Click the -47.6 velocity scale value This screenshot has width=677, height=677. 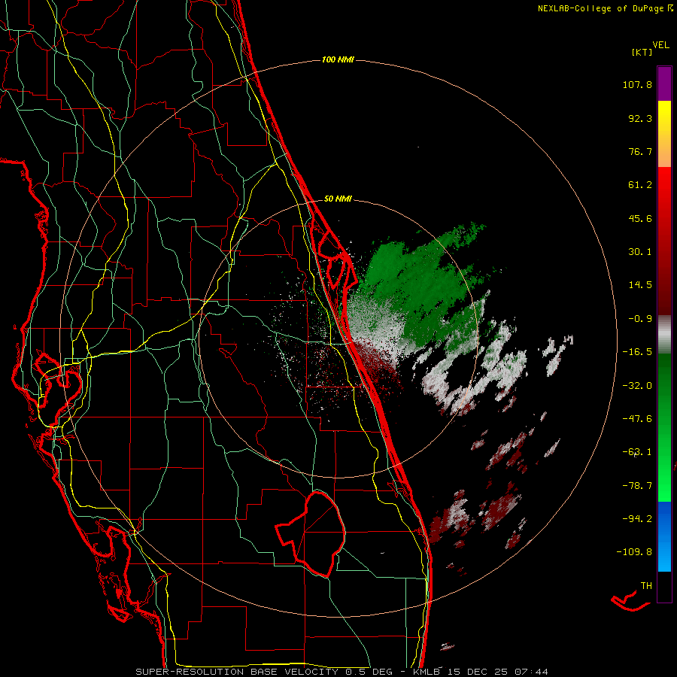tap(637, 419)
